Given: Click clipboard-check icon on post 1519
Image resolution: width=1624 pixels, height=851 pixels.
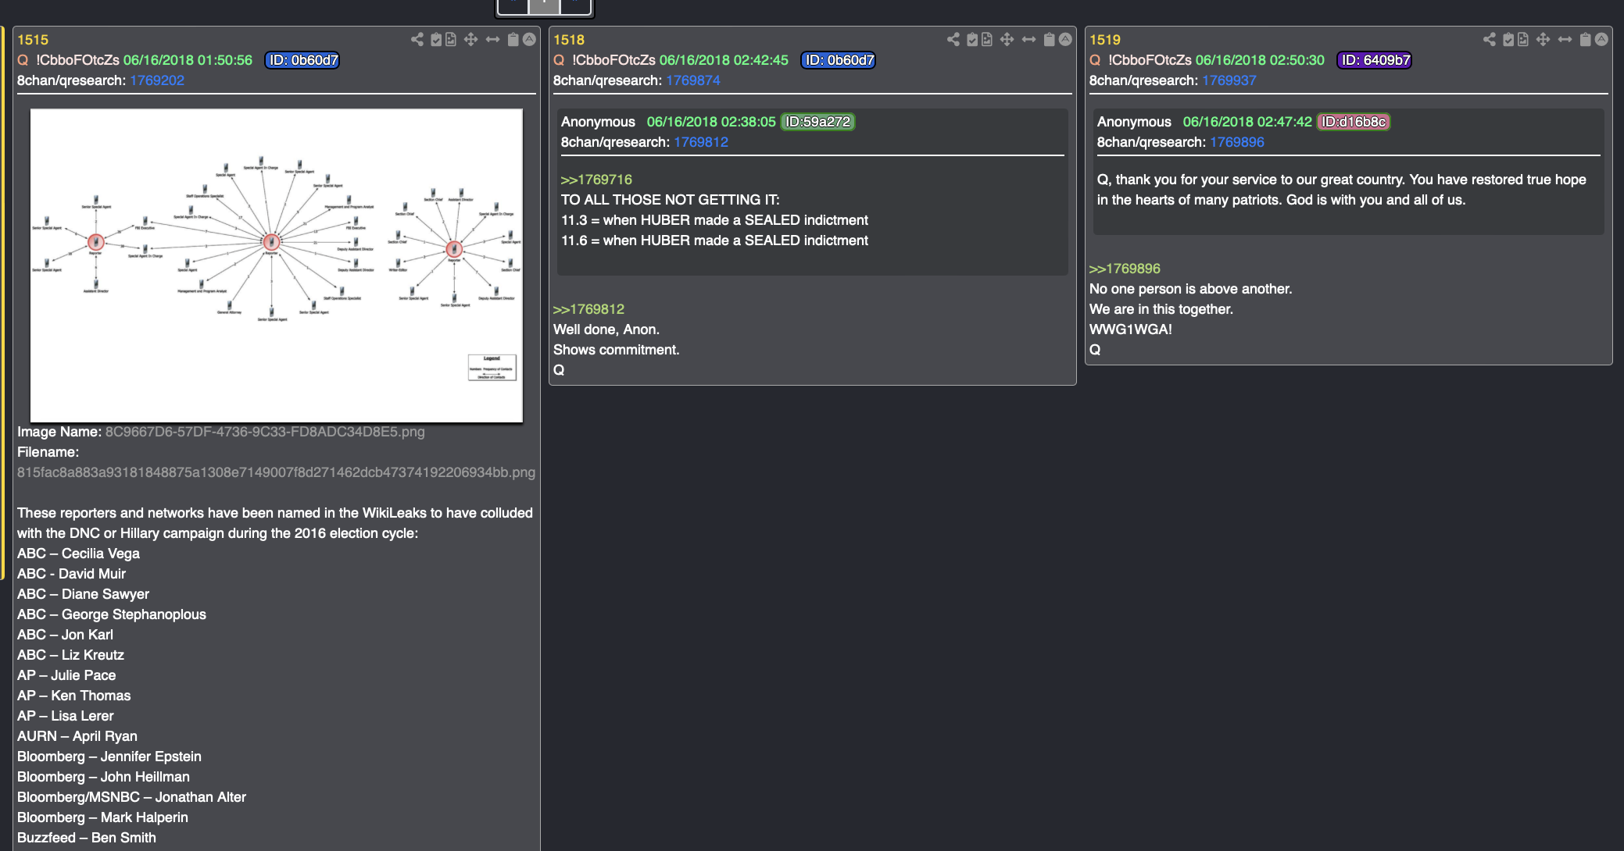Looking at the screenshot, I should [x=1509, y=39].
